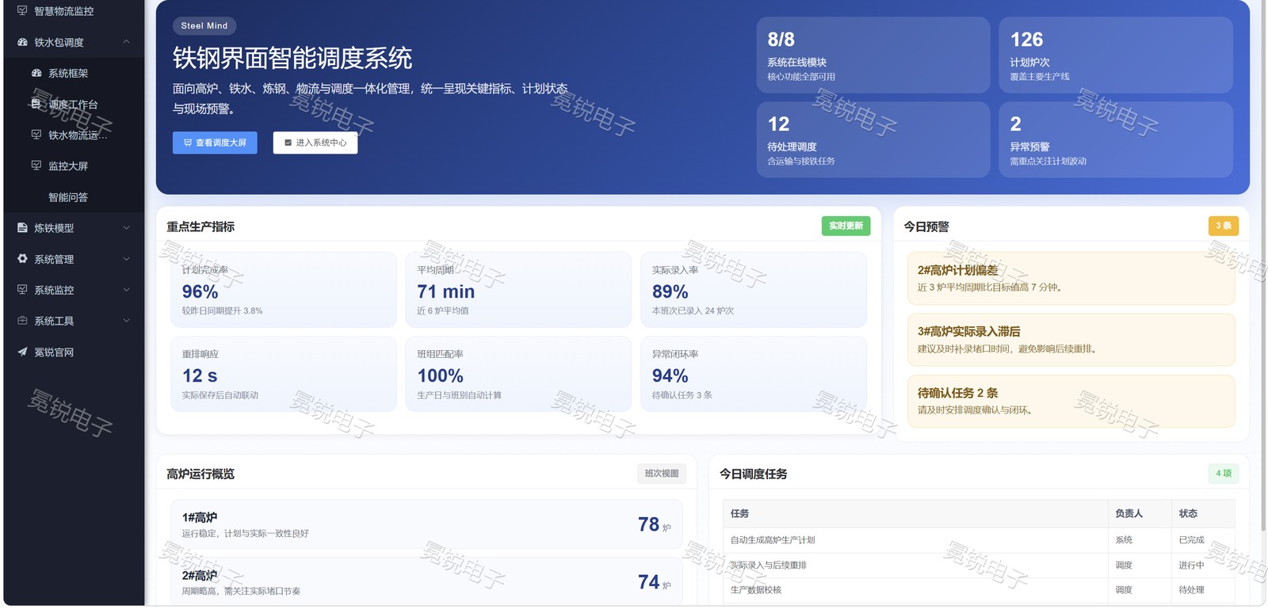Click the 铁水包调度 menu icon
The width and height of the screenshot is (1268, 609).
tap(22, 42)
